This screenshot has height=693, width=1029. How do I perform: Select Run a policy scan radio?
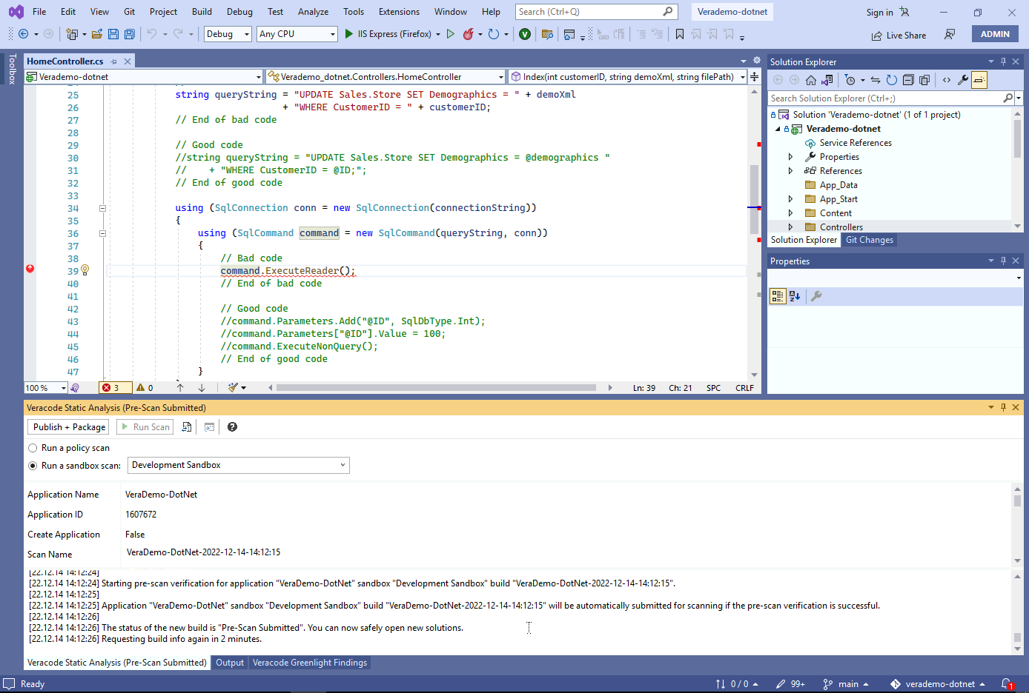pos(33,448)
